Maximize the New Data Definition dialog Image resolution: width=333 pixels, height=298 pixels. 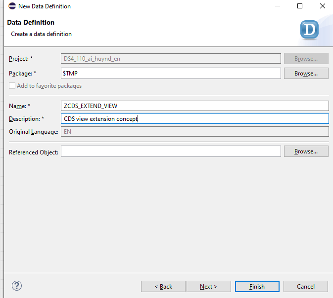(299, 6)
